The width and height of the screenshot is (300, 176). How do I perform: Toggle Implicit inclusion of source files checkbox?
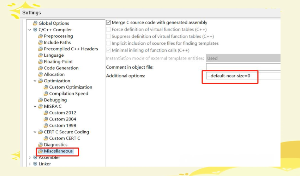(x=108, y=43)
